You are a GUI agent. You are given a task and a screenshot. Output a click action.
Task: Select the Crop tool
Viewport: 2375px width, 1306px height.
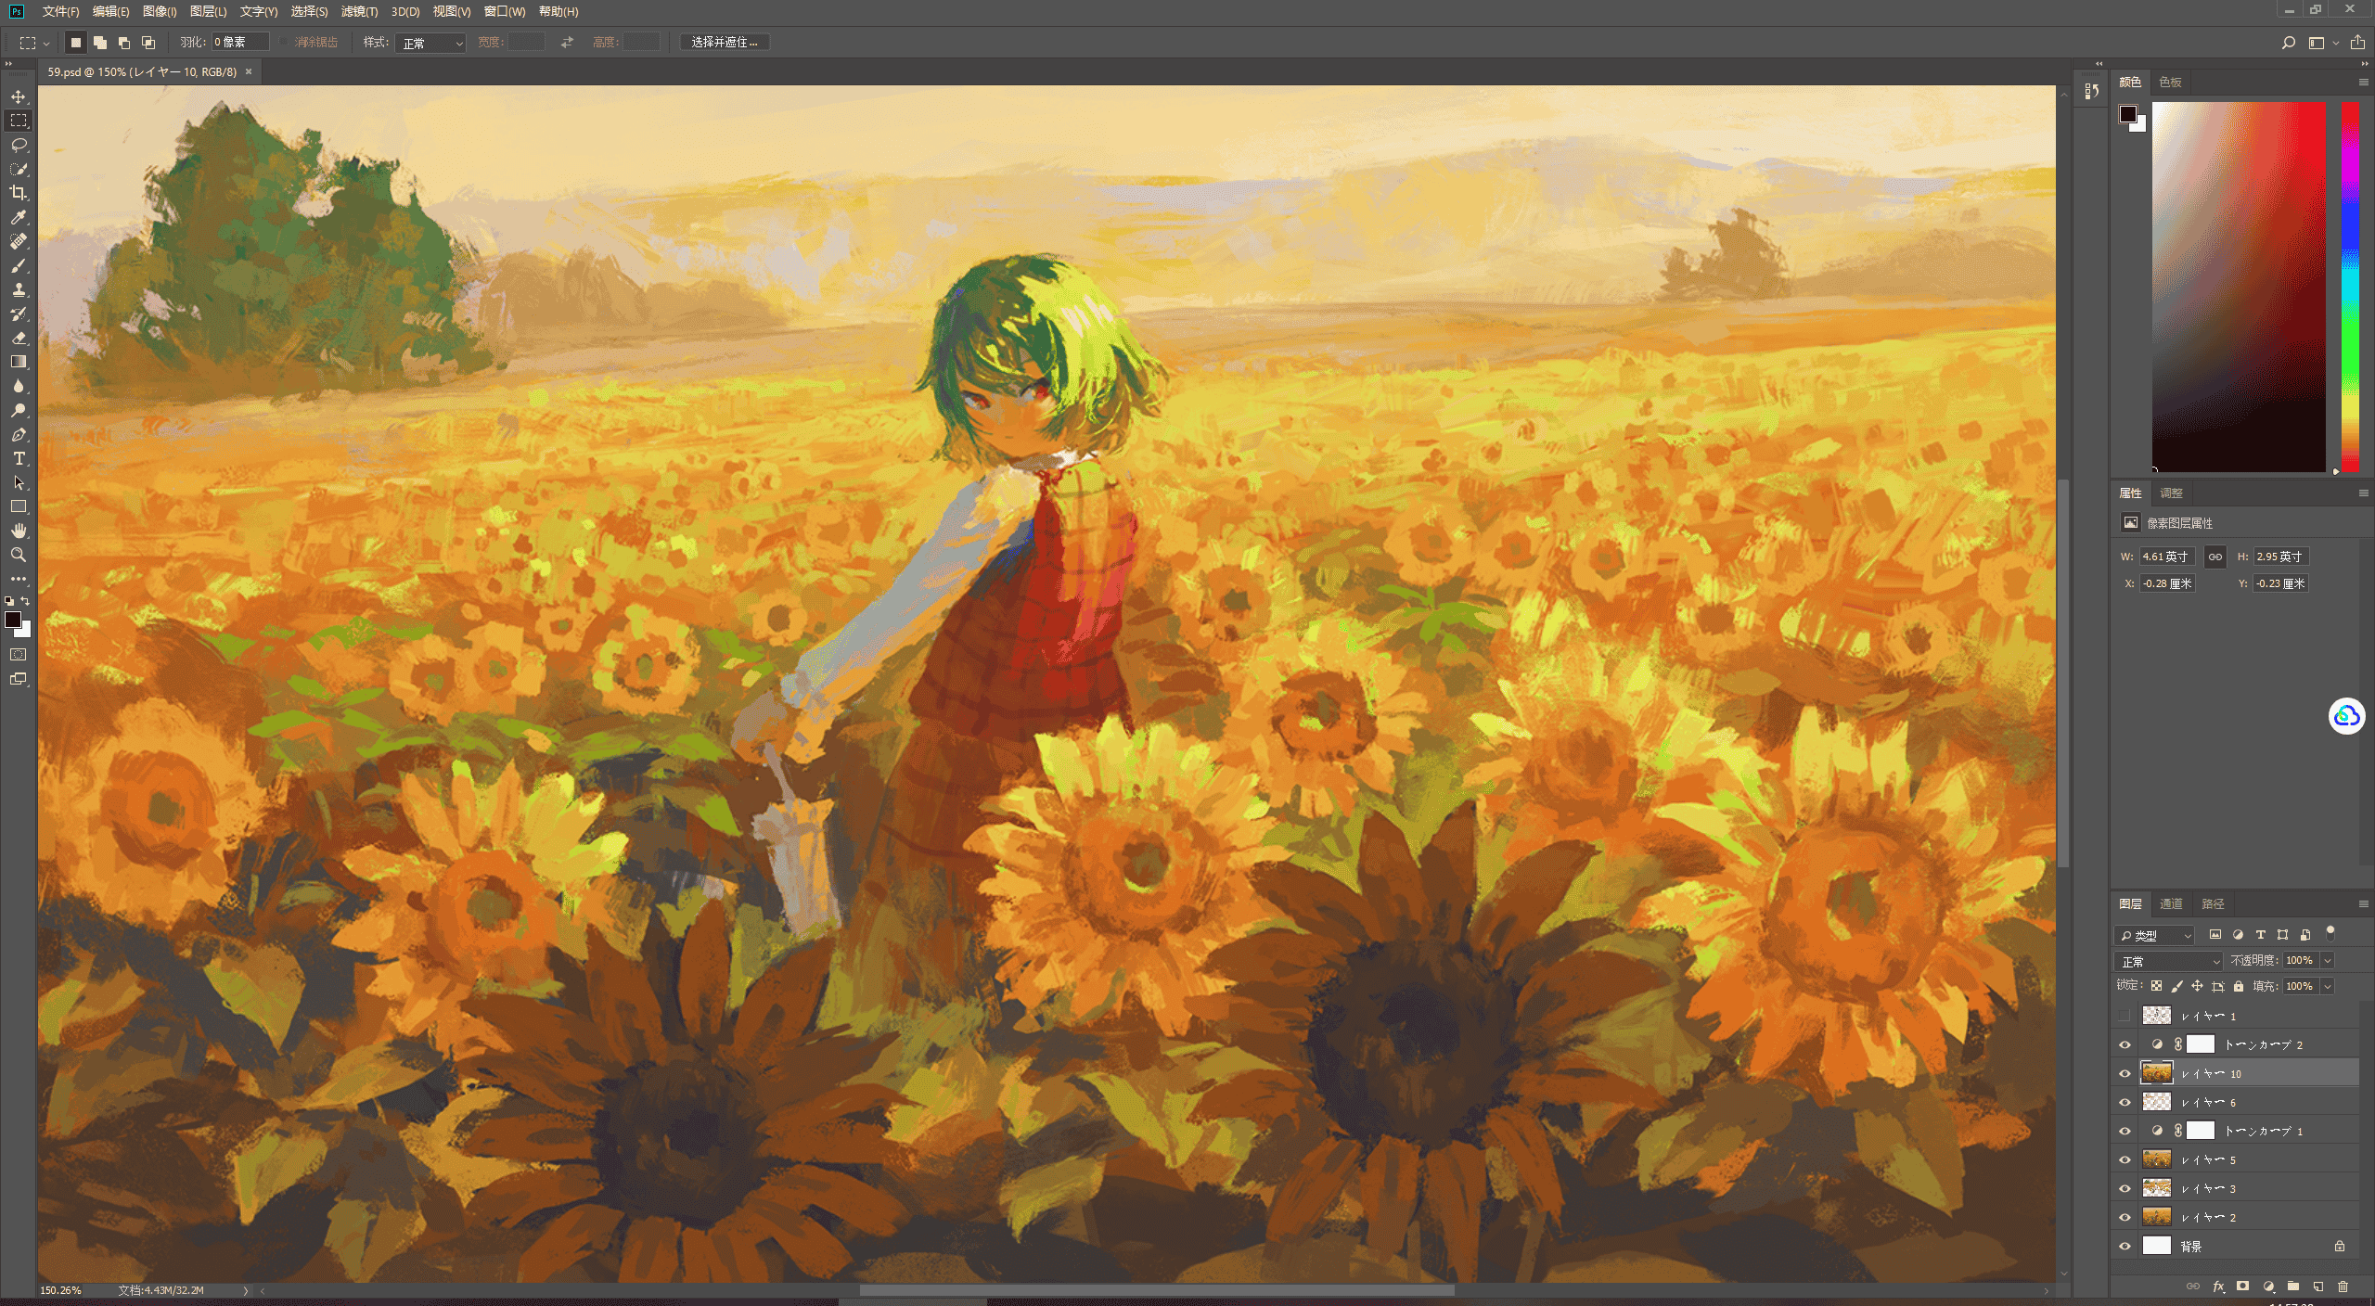pyautogui.click(x=19, y=193)
